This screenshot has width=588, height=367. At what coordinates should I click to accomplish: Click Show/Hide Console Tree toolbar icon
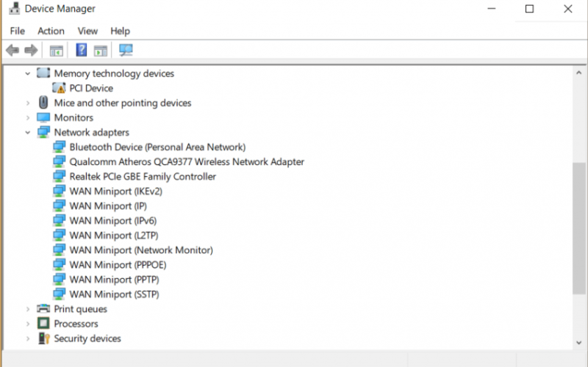coord(57,50)
